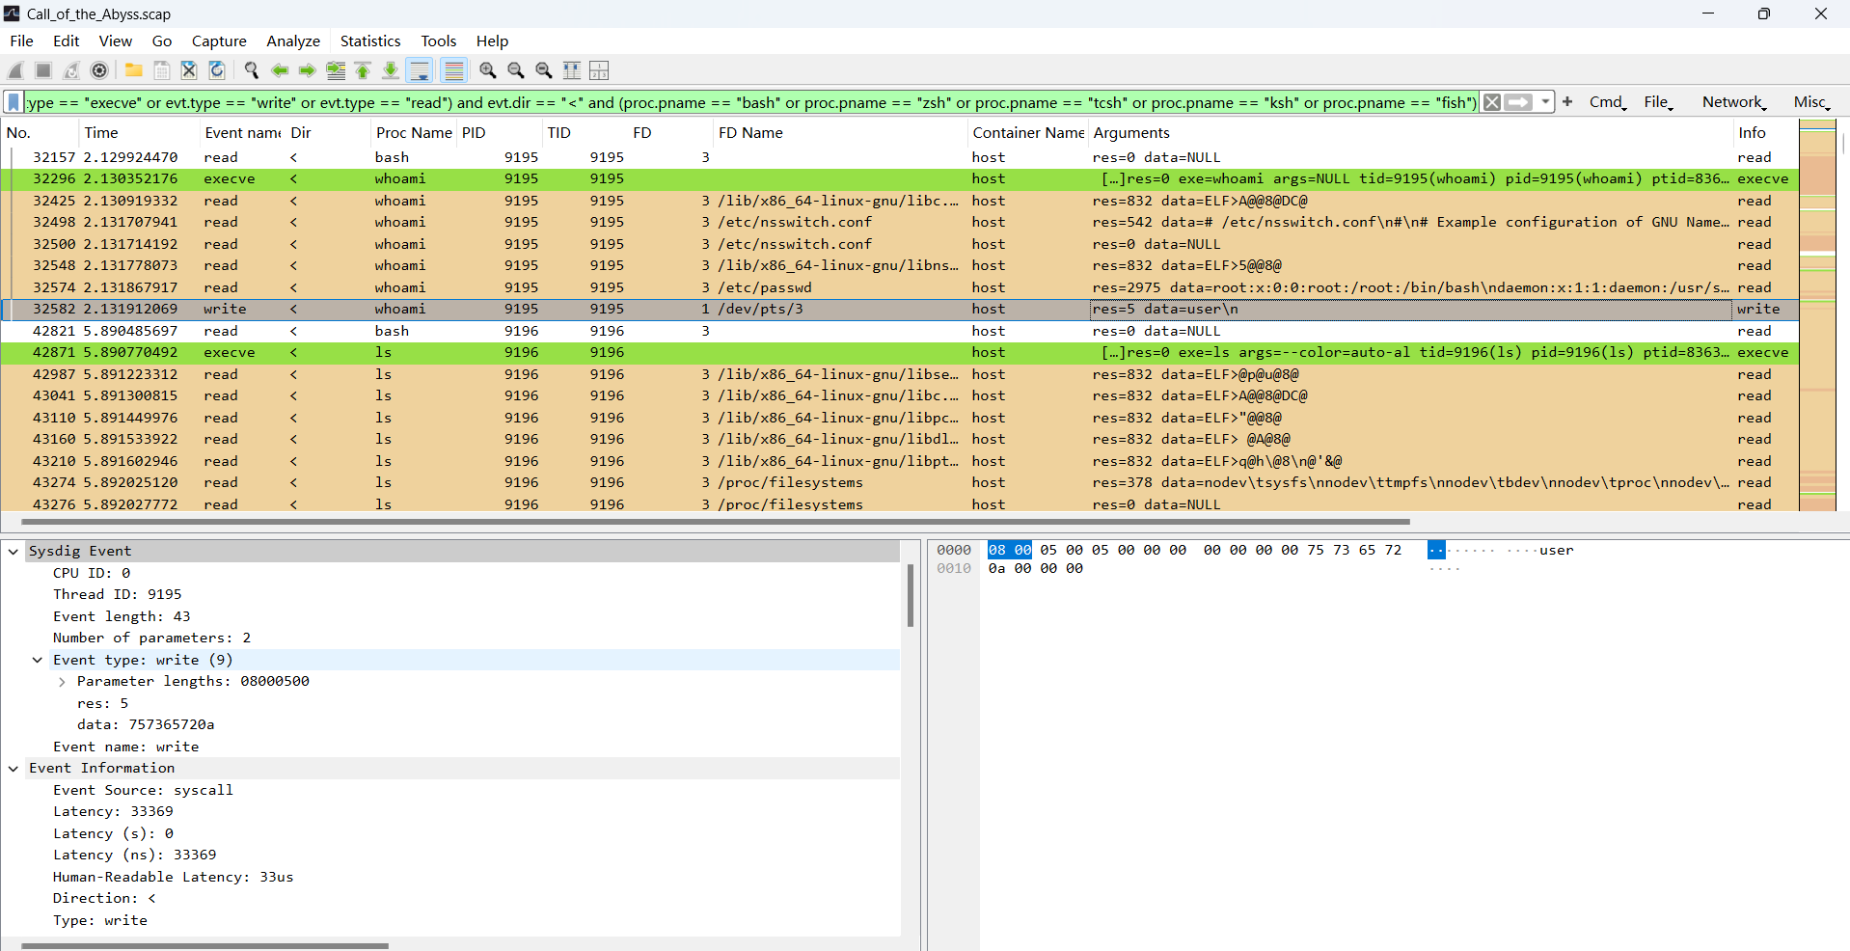
Task: Apply the display filter arrow button
Action: tap(1518, 102)
